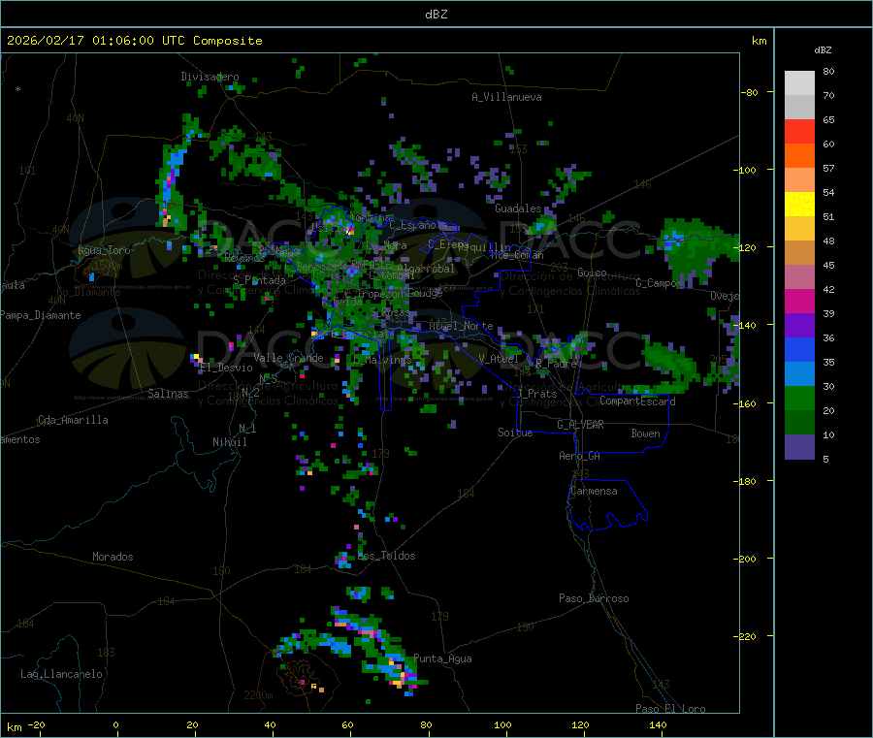This screenshot has height=738, width=873.
Task: Click the 'V_Atuel' location label
Action: coord(499,359)
